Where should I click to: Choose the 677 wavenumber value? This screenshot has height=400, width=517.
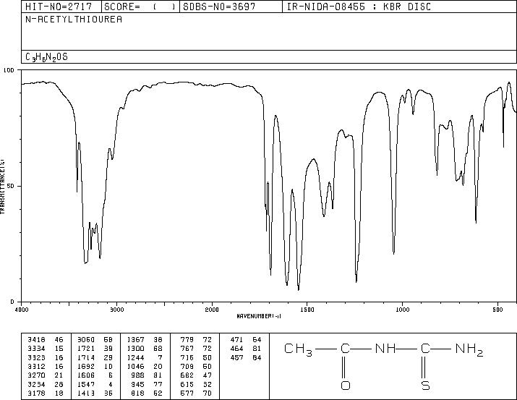pos(187,393)
